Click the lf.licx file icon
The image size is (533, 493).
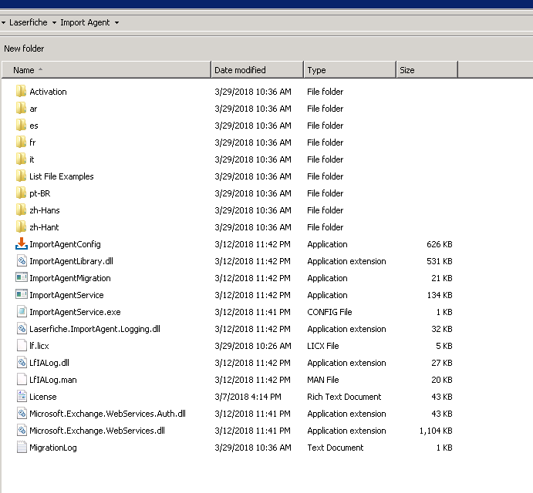[22, 346]
